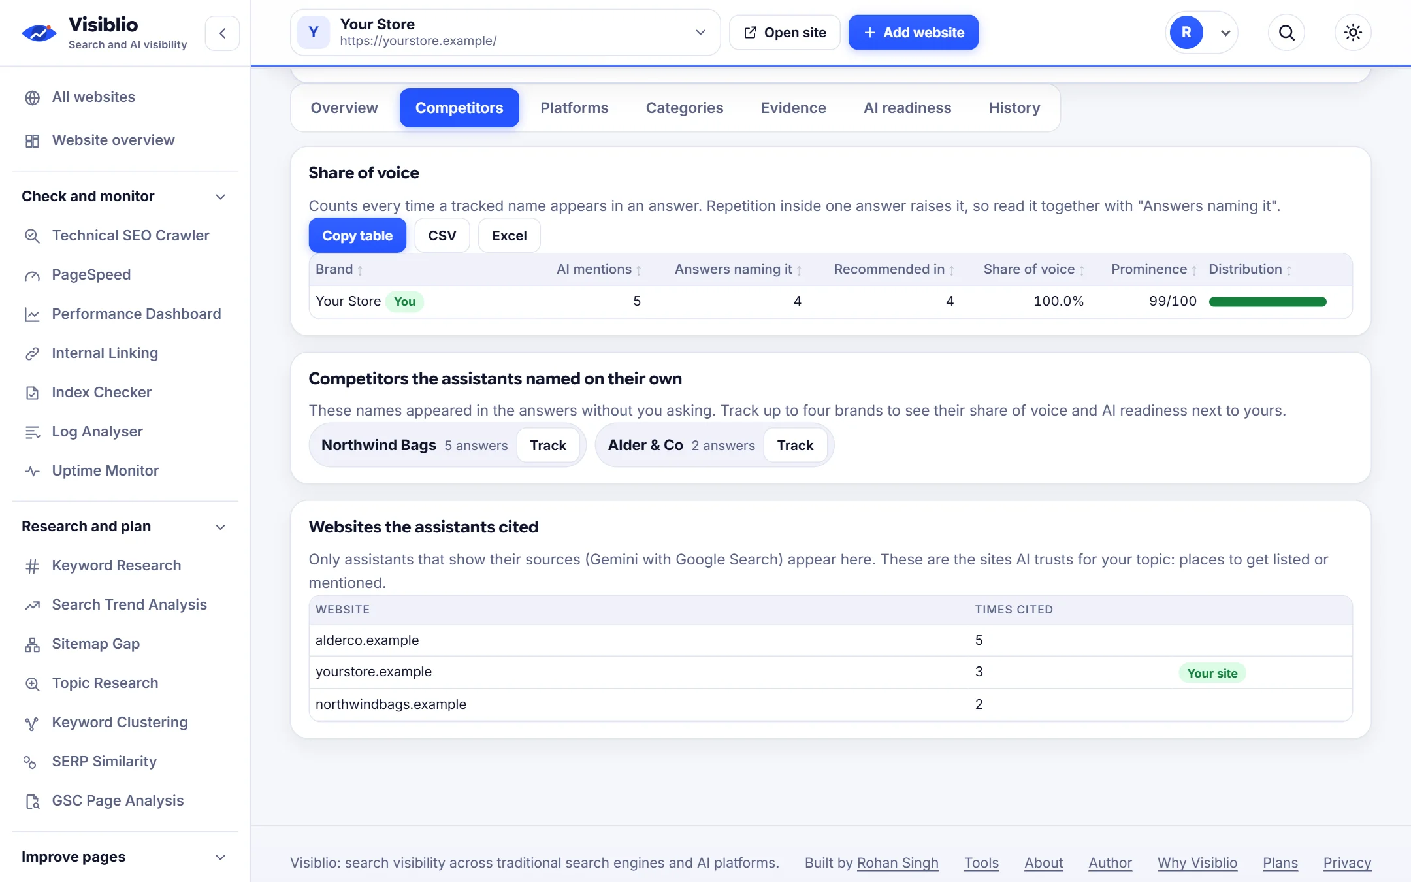
Task: Open Search Trend Analysis in sidebar
Action: tap(129, 605)
